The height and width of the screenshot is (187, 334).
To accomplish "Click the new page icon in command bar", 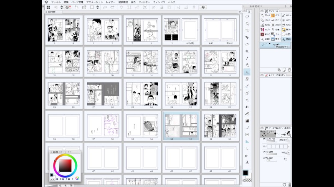I will 76,7.
